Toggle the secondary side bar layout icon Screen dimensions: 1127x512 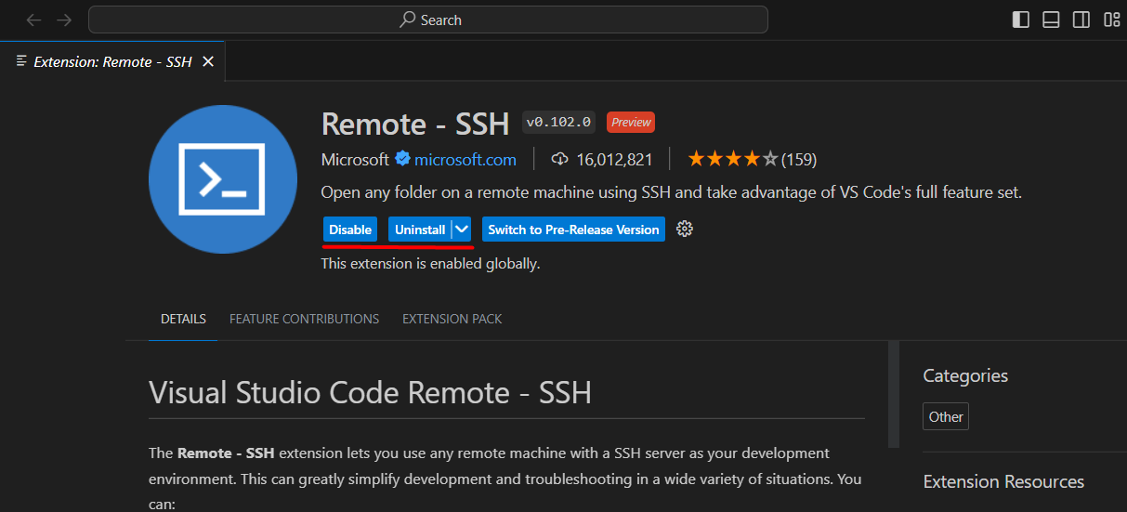click(1081, 20)
